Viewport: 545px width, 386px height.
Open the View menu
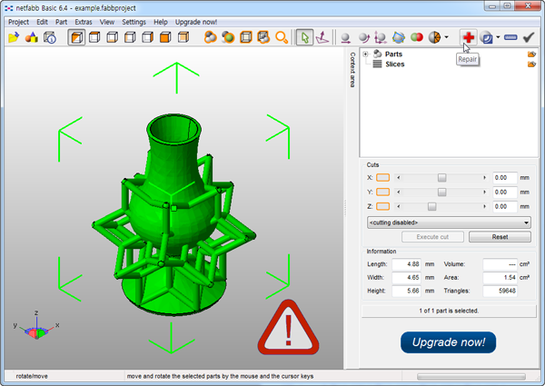point(107,22)
